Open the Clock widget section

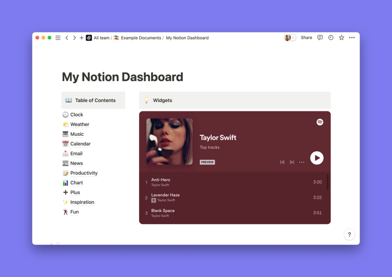pos(76,115)
